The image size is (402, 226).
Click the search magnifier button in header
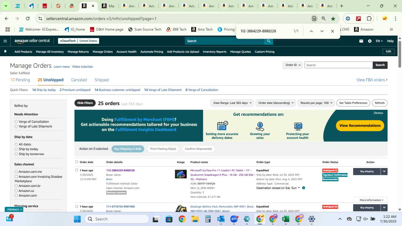[x=268, y=41]
